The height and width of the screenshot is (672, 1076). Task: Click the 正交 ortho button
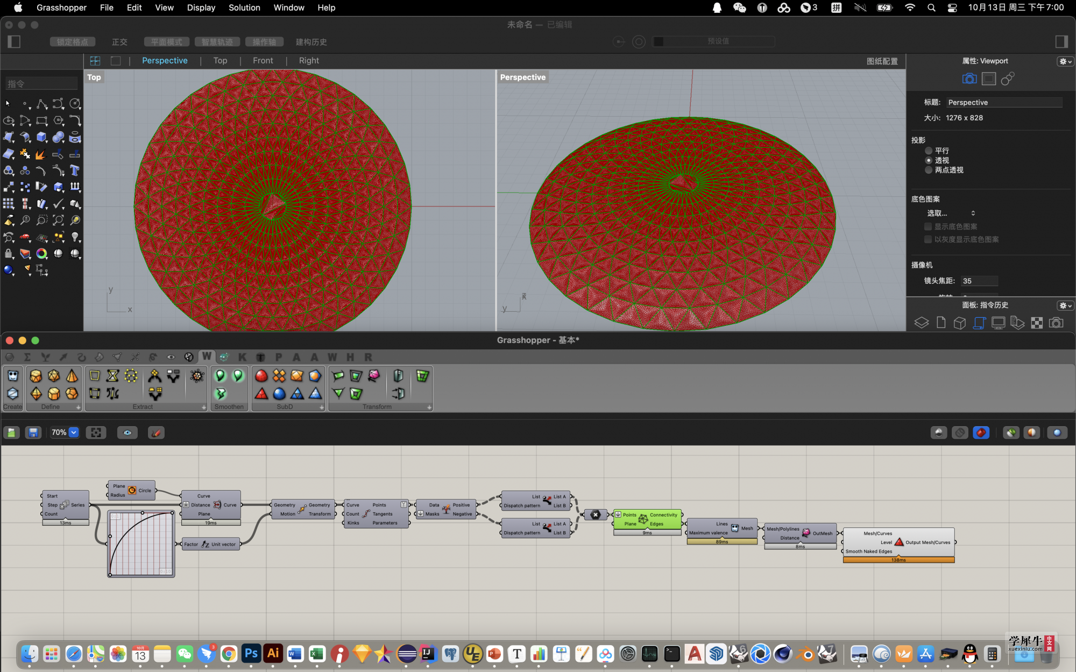[119, 42]
